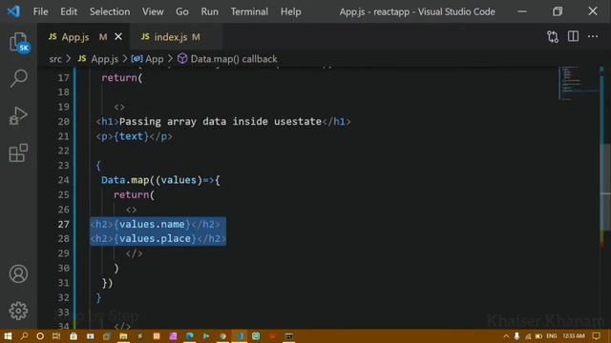The height and width of the screenshot is (343, 611).
Task: Click the taskbar search magnifier
Action: (24, 336)
